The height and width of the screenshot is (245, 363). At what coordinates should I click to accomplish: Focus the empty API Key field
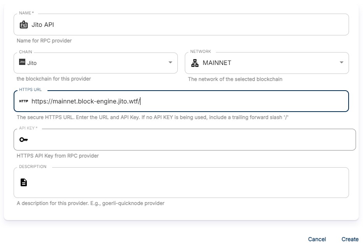(x=185, y=140)
